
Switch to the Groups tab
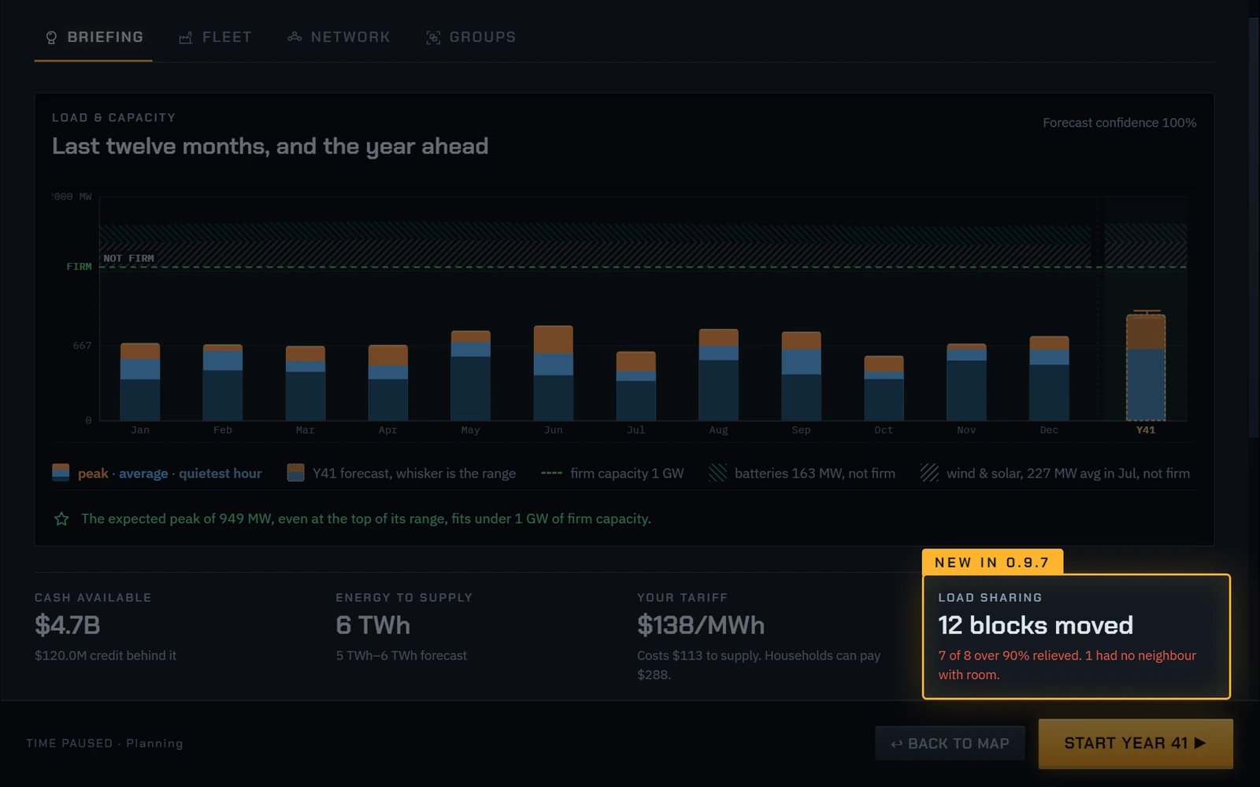click(x=471, y=37)
